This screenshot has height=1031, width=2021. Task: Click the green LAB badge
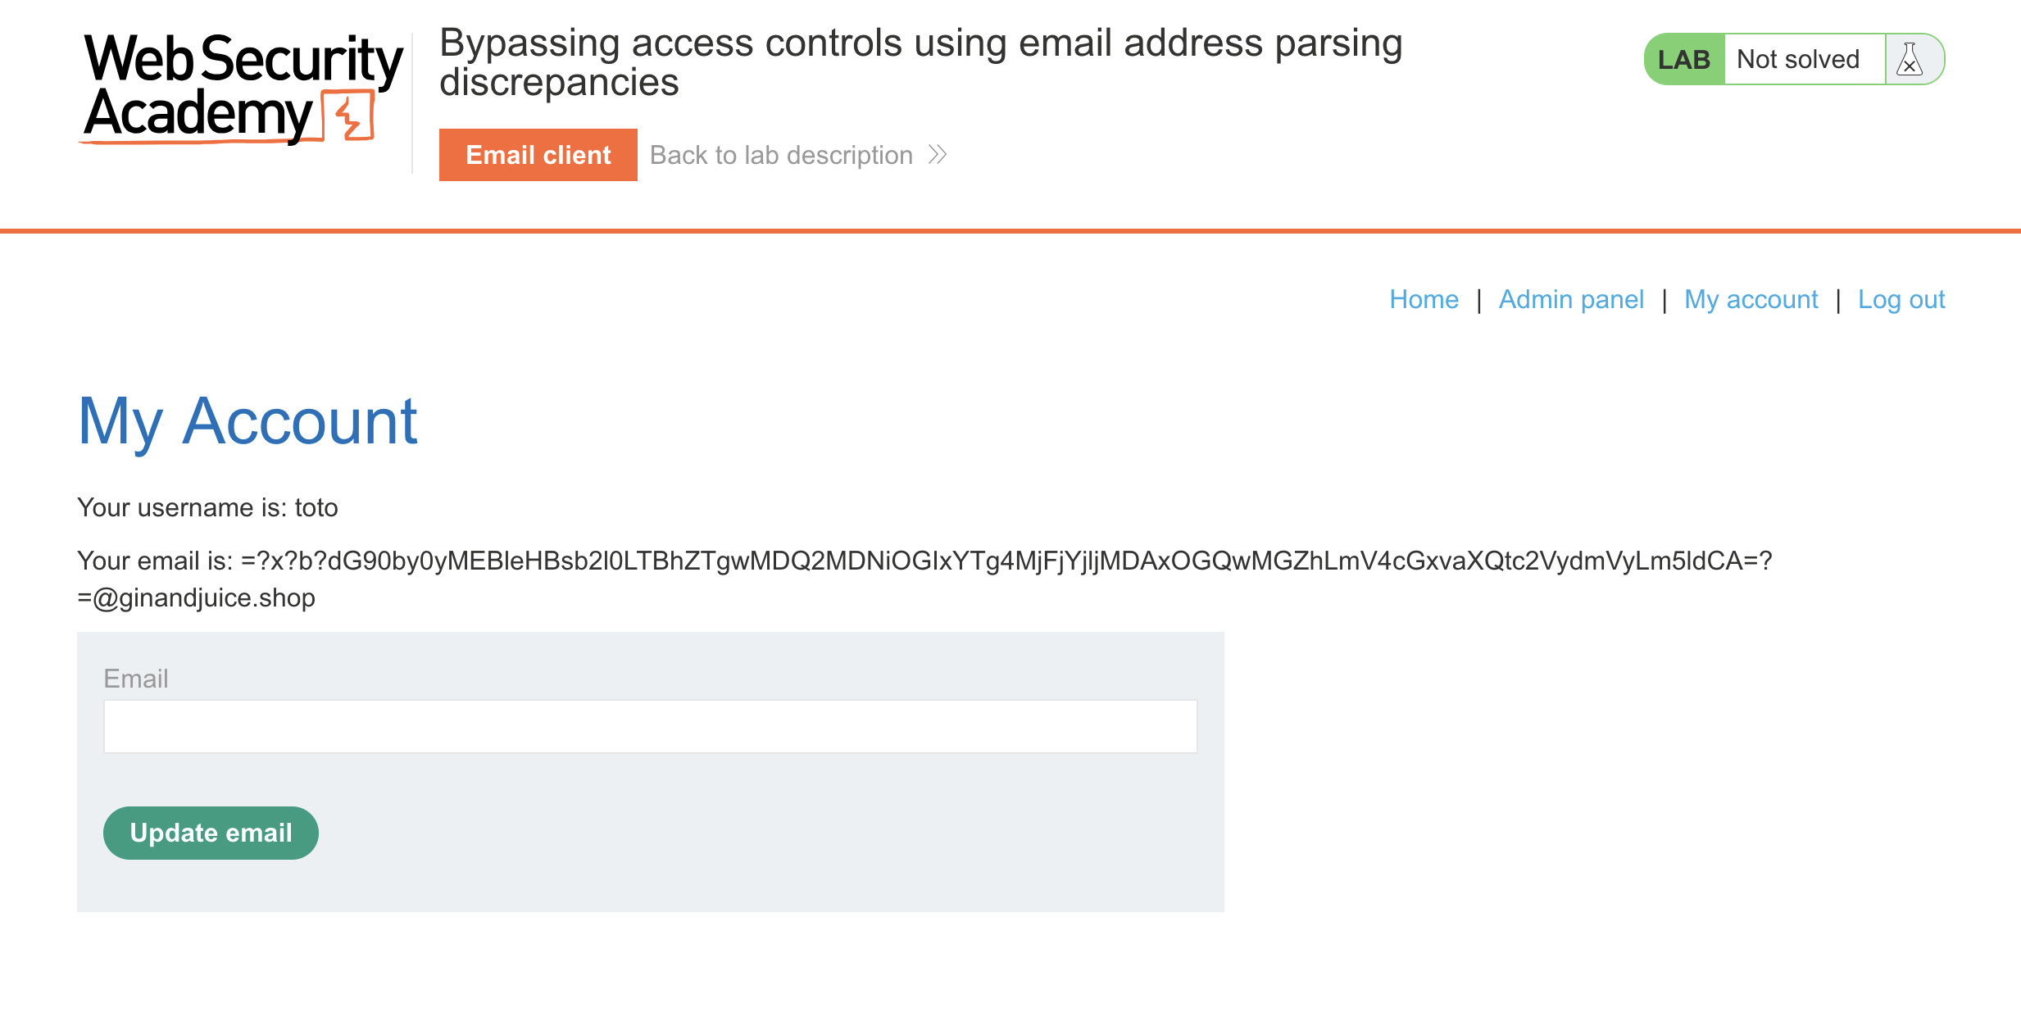[x=1683, y=58]
